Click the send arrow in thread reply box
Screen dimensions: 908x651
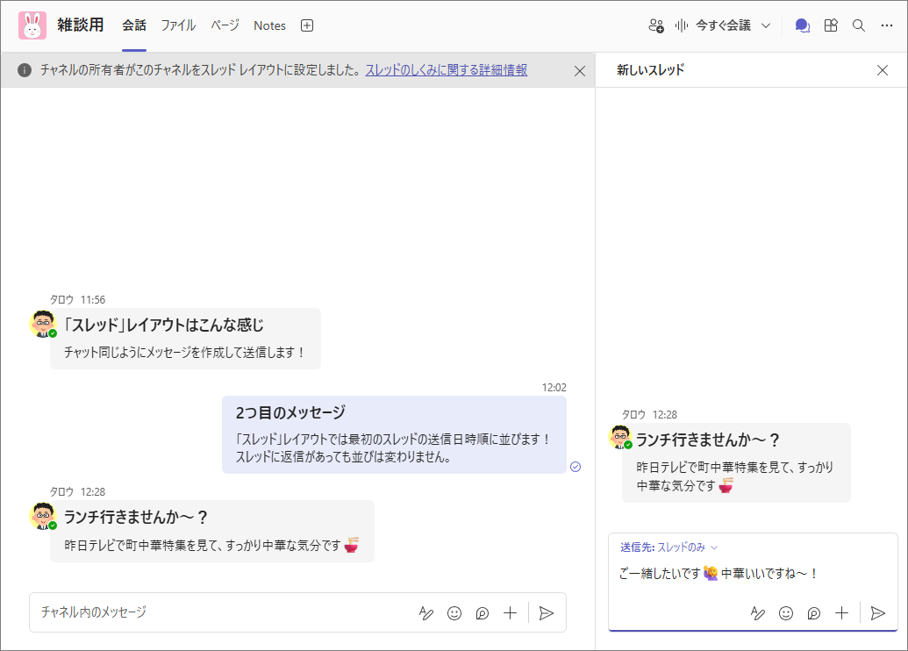tap(877, 613)
